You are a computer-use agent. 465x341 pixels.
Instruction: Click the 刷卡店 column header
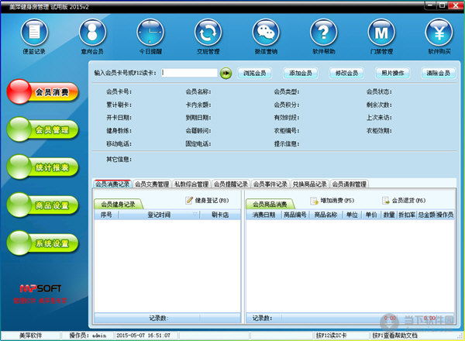click(x=220, y=215)
